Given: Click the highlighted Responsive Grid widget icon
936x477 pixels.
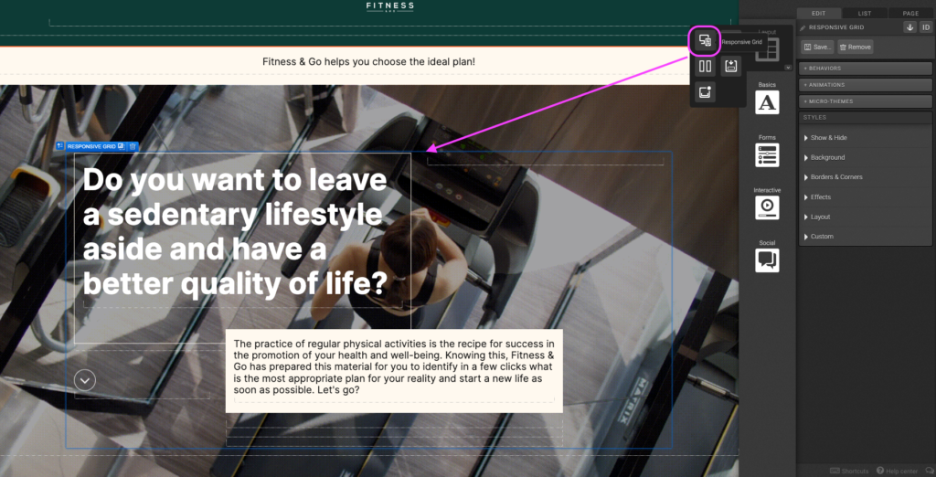Looking at the screenshot, I should (x=705, y=40).
